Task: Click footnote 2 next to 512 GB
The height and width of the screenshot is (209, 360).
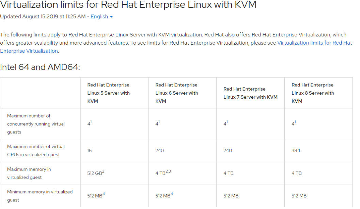Action: [103, 171]
